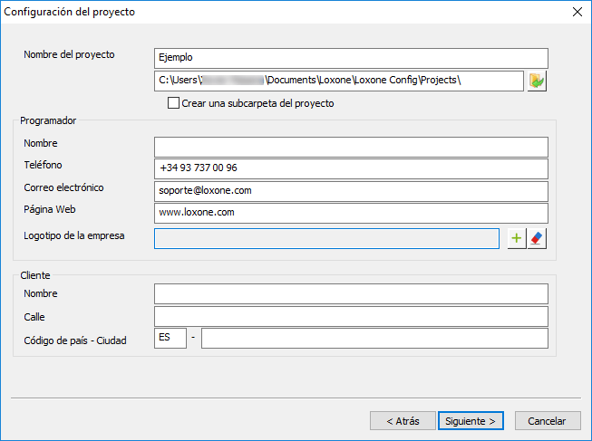Select the Logotipo de la empresa field
The width and height of the screenshot is (592, 441).
click(326, 238)
